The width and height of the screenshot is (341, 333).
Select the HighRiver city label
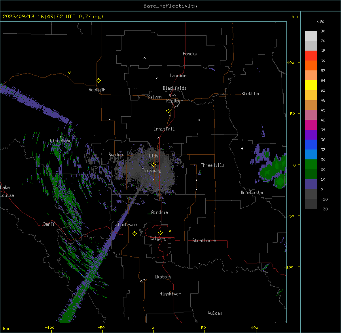click(170, 294)
